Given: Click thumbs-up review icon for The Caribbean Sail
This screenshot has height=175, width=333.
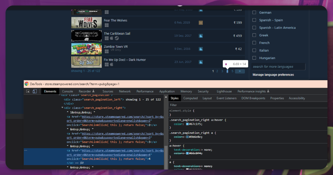Looking at the screenshot, I should 201,36.
